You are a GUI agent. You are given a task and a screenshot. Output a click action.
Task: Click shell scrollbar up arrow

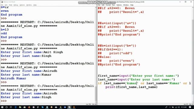(96, 7)
